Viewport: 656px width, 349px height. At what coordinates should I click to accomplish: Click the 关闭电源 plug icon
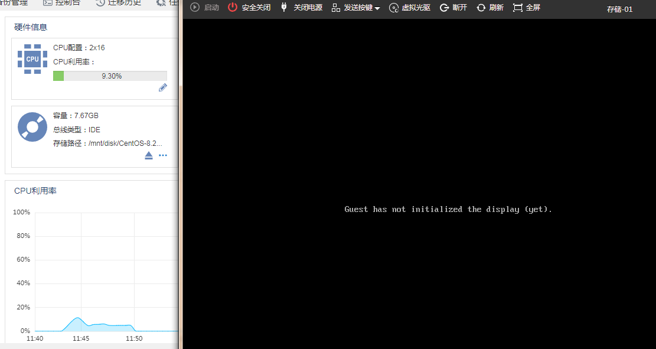pyautogui.click(x=284, y=7)
